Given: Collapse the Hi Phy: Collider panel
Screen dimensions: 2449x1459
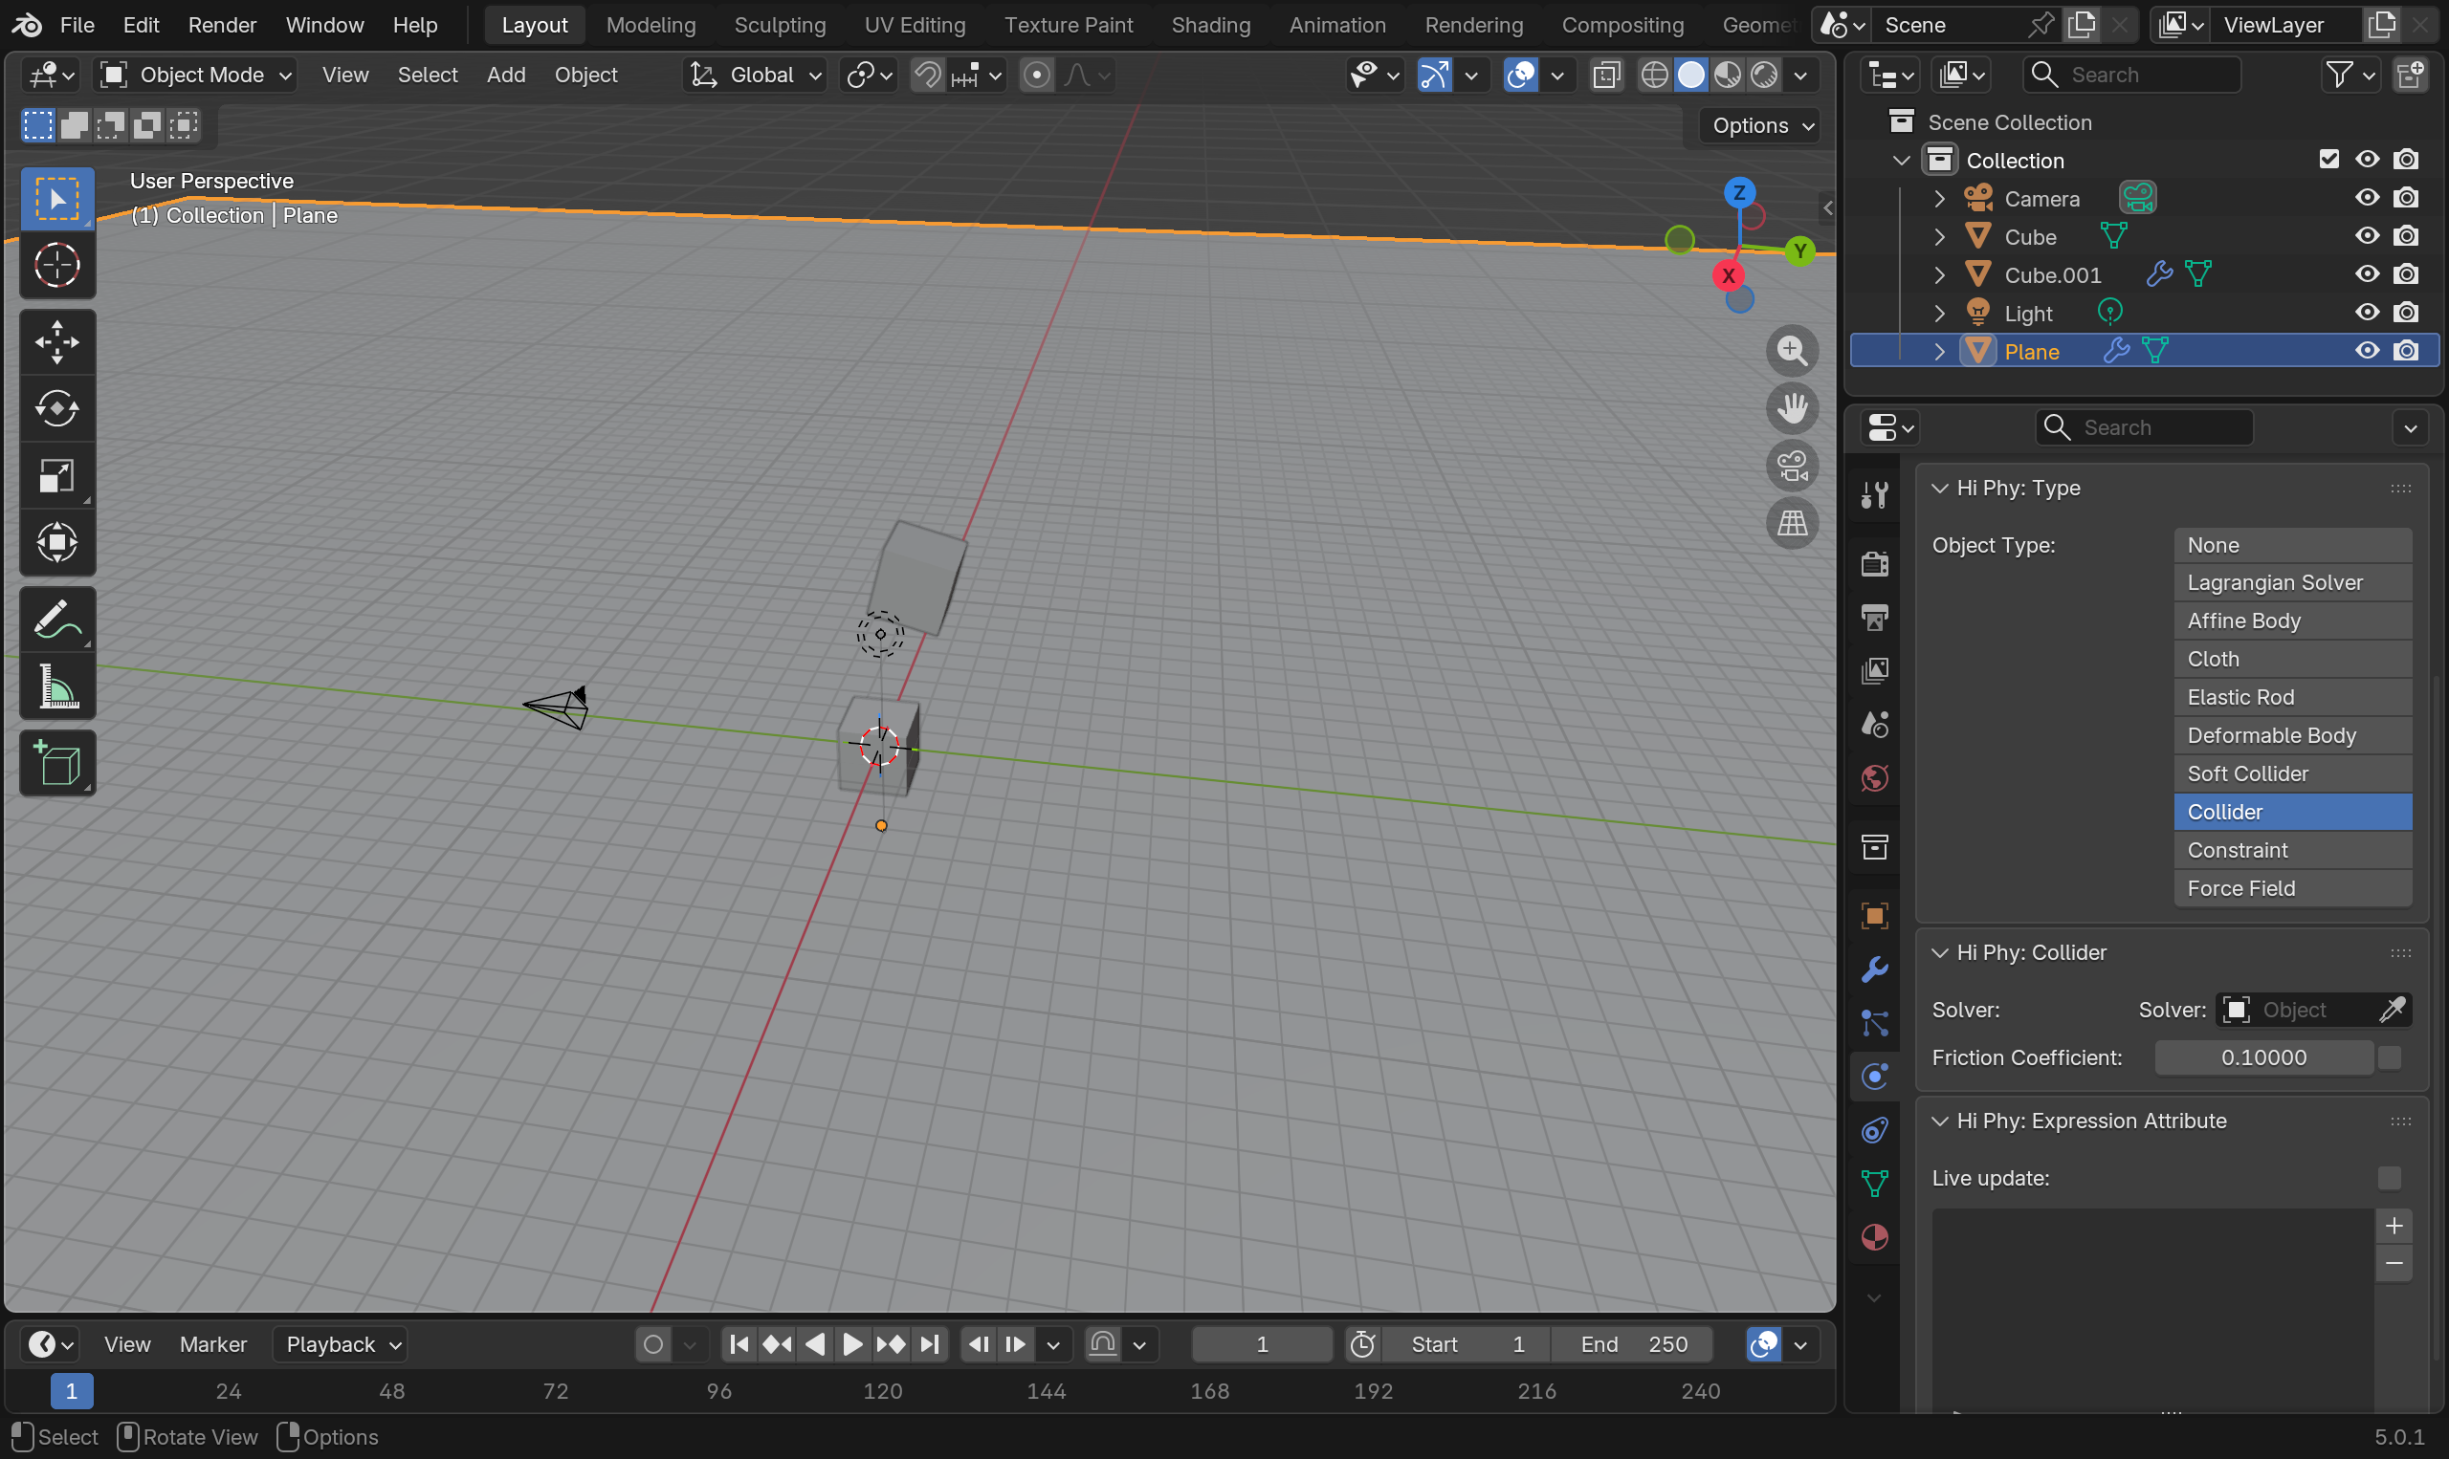Looking at the screenshot, I should (1939, 952).
